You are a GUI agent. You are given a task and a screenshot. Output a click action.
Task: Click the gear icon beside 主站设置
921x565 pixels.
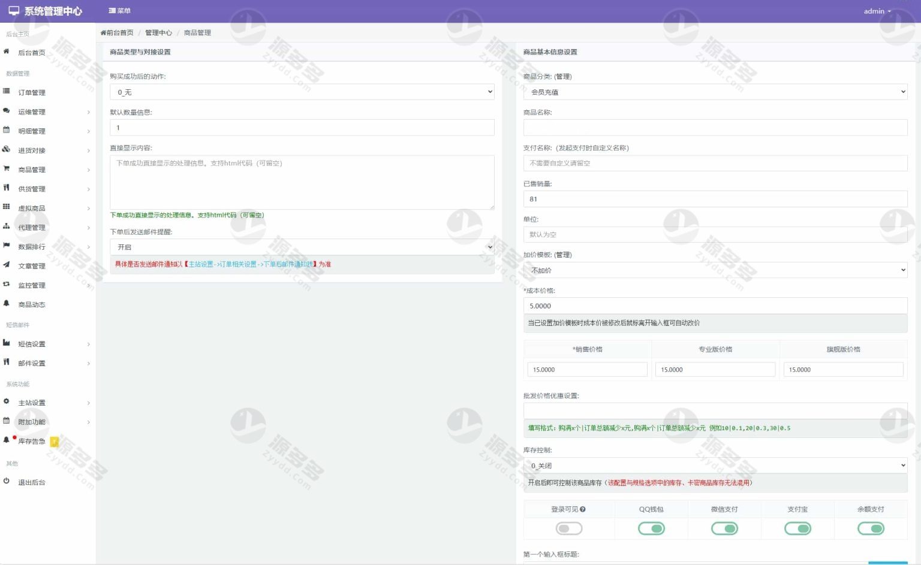click(x=7, y=401)
